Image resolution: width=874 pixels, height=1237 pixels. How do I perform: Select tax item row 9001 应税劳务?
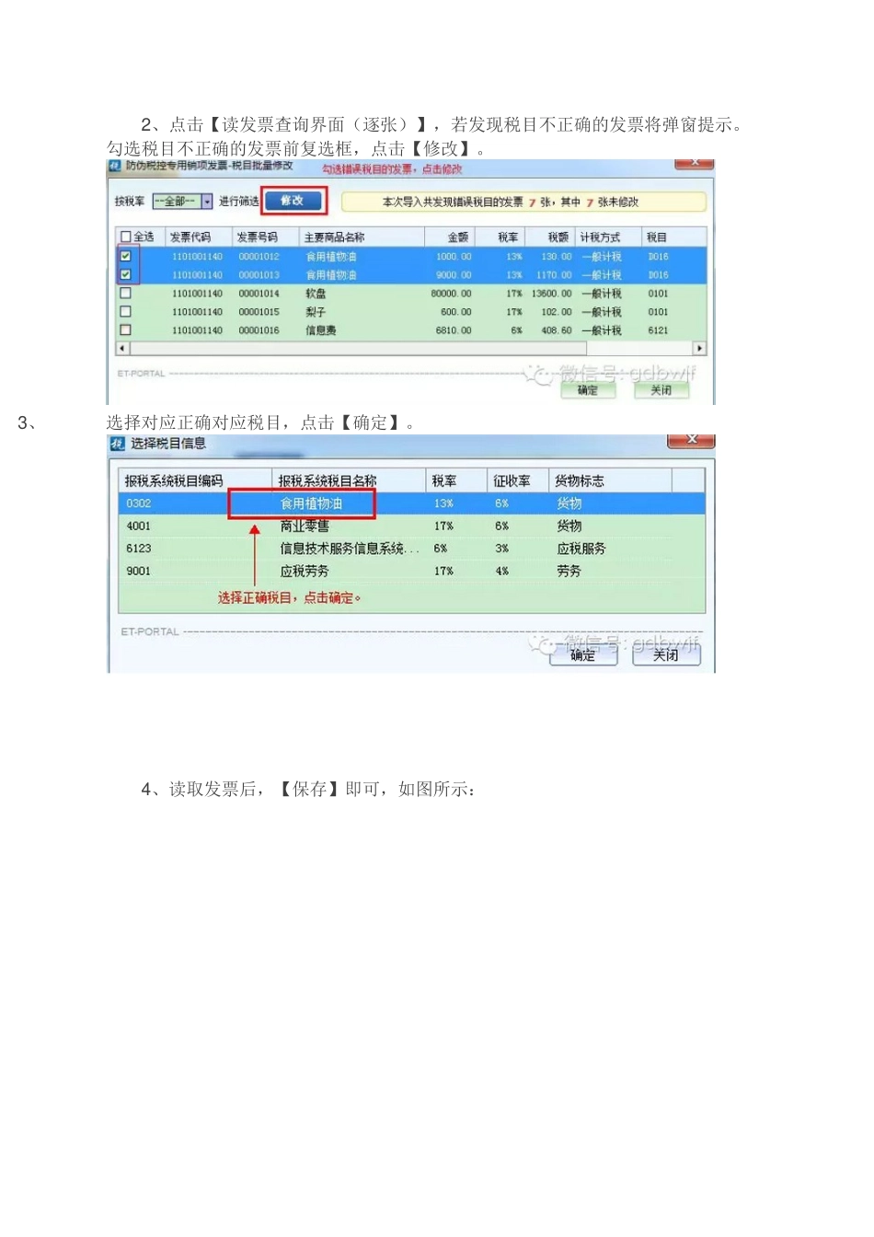[x=411, y=571]
